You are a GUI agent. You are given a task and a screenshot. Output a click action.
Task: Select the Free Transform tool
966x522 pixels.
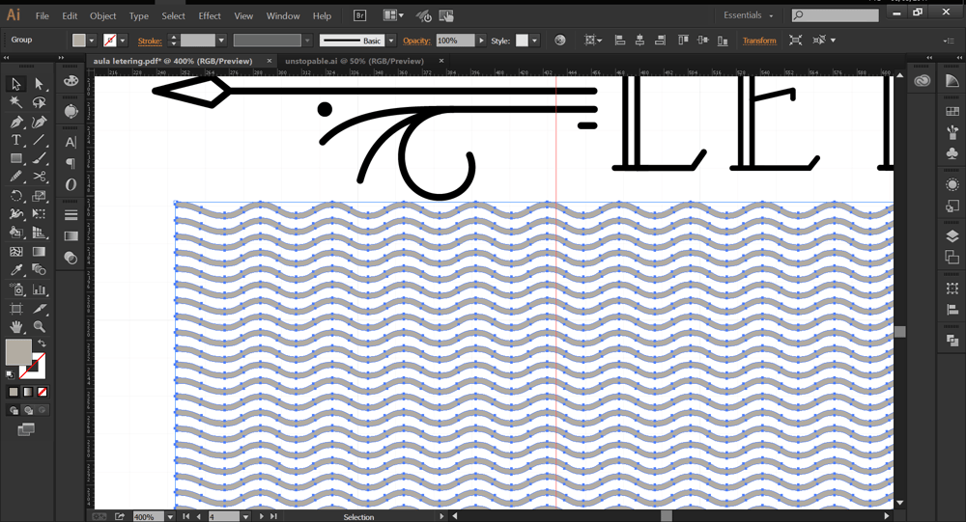click(x=40, y=214)
